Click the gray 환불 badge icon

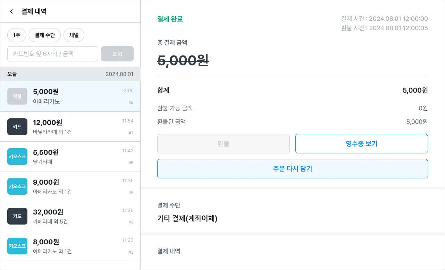point(17,96)
